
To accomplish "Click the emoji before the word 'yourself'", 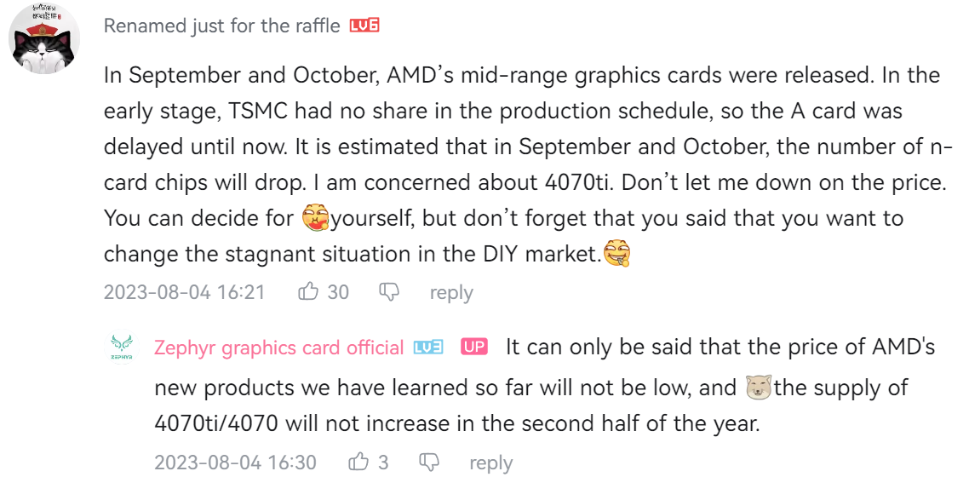I will pyautogui.click(x=315, y=219).
